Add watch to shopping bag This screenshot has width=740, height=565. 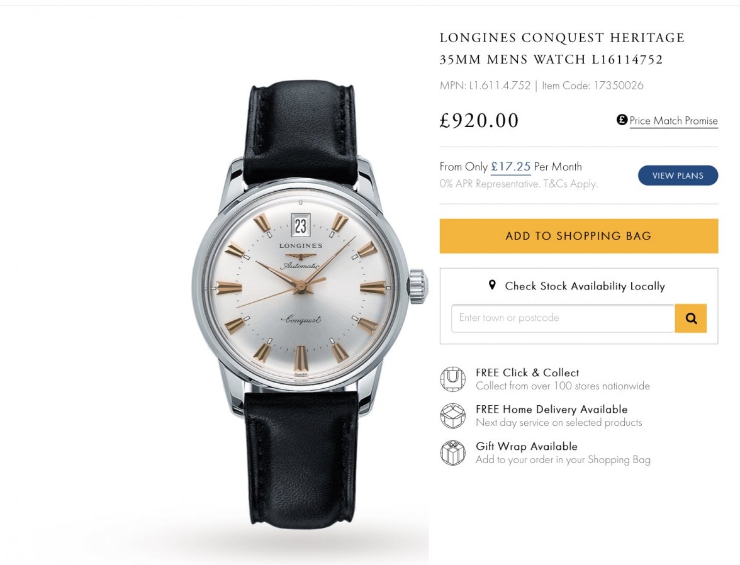579,236
